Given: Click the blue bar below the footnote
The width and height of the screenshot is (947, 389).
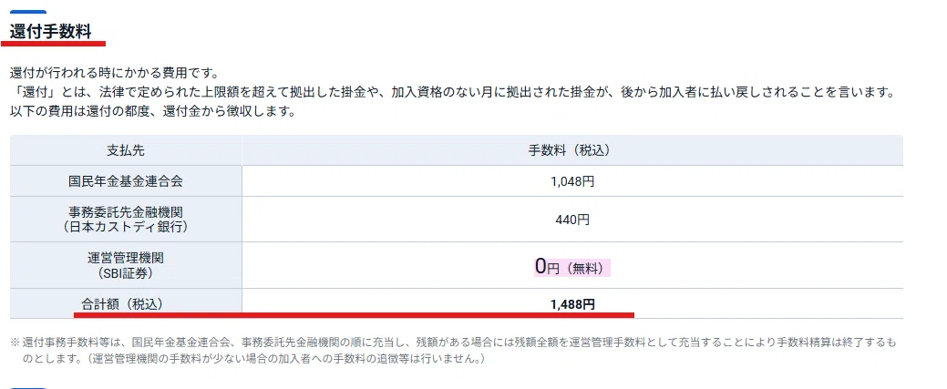Looking at the screenshot, I should (28, 387).
